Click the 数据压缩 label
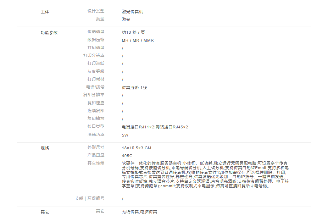The image size is (311, 216). pos(96,40)
